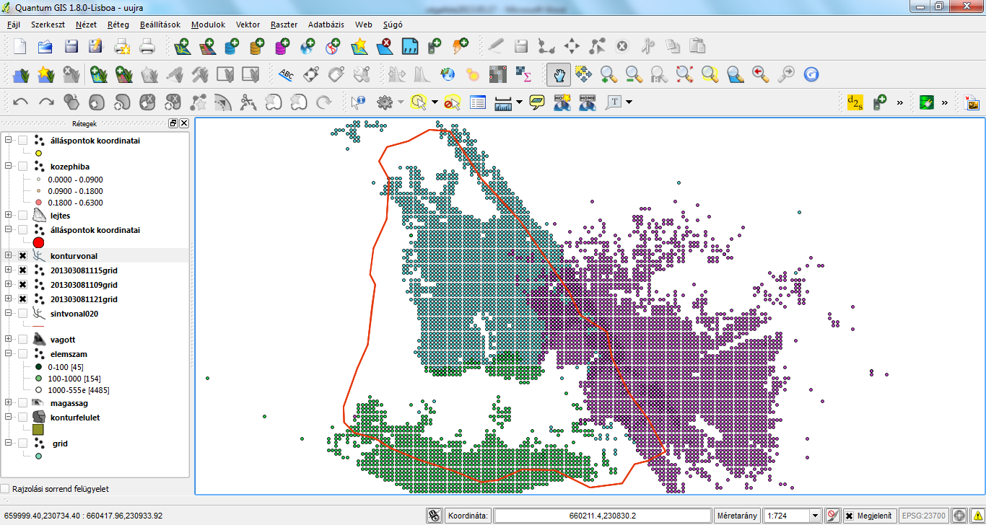Add a WMS layer

coord(308,47)
